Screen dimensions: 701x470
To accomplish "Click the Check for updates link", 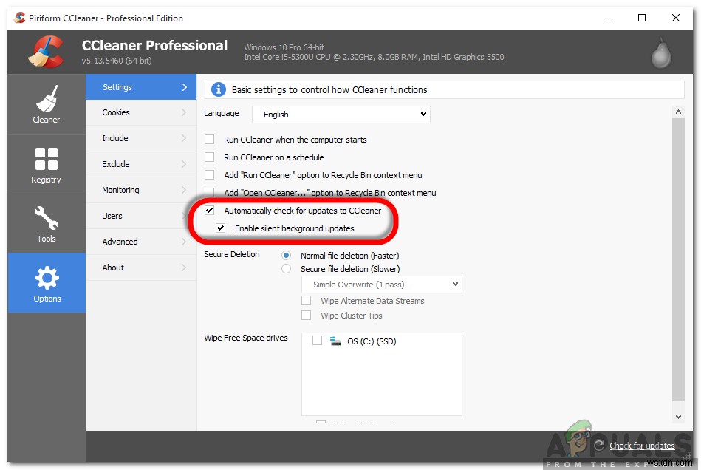I will 641,445.
